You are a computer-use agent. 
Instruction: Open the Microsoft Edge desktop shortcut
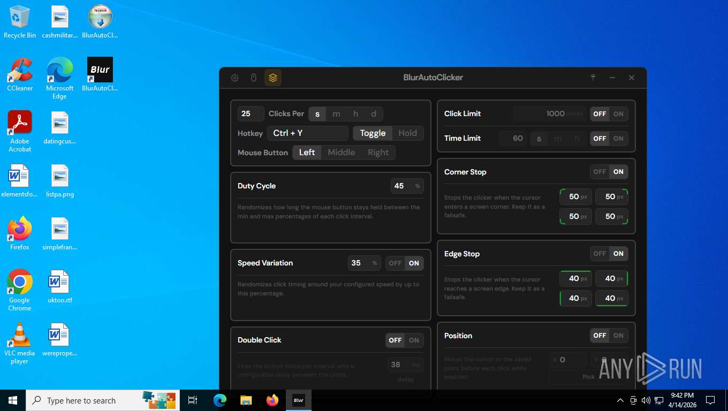[60, 79]
